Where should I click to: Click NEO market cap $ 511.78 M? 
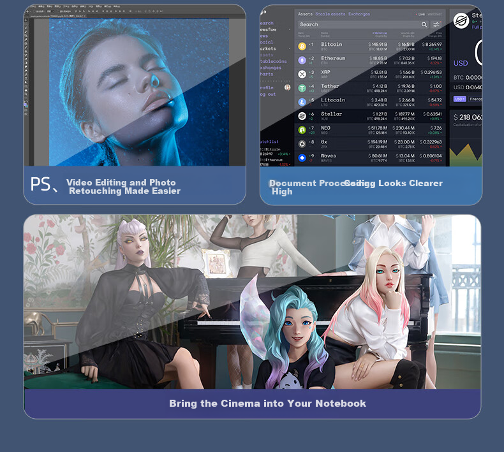point(377,128)
